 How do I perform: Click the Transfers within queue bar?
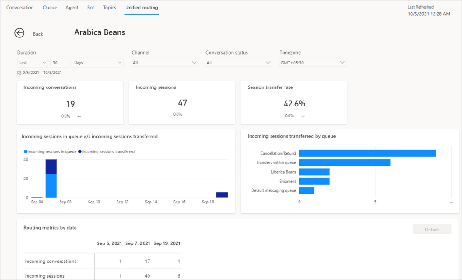tap(345, 163)
